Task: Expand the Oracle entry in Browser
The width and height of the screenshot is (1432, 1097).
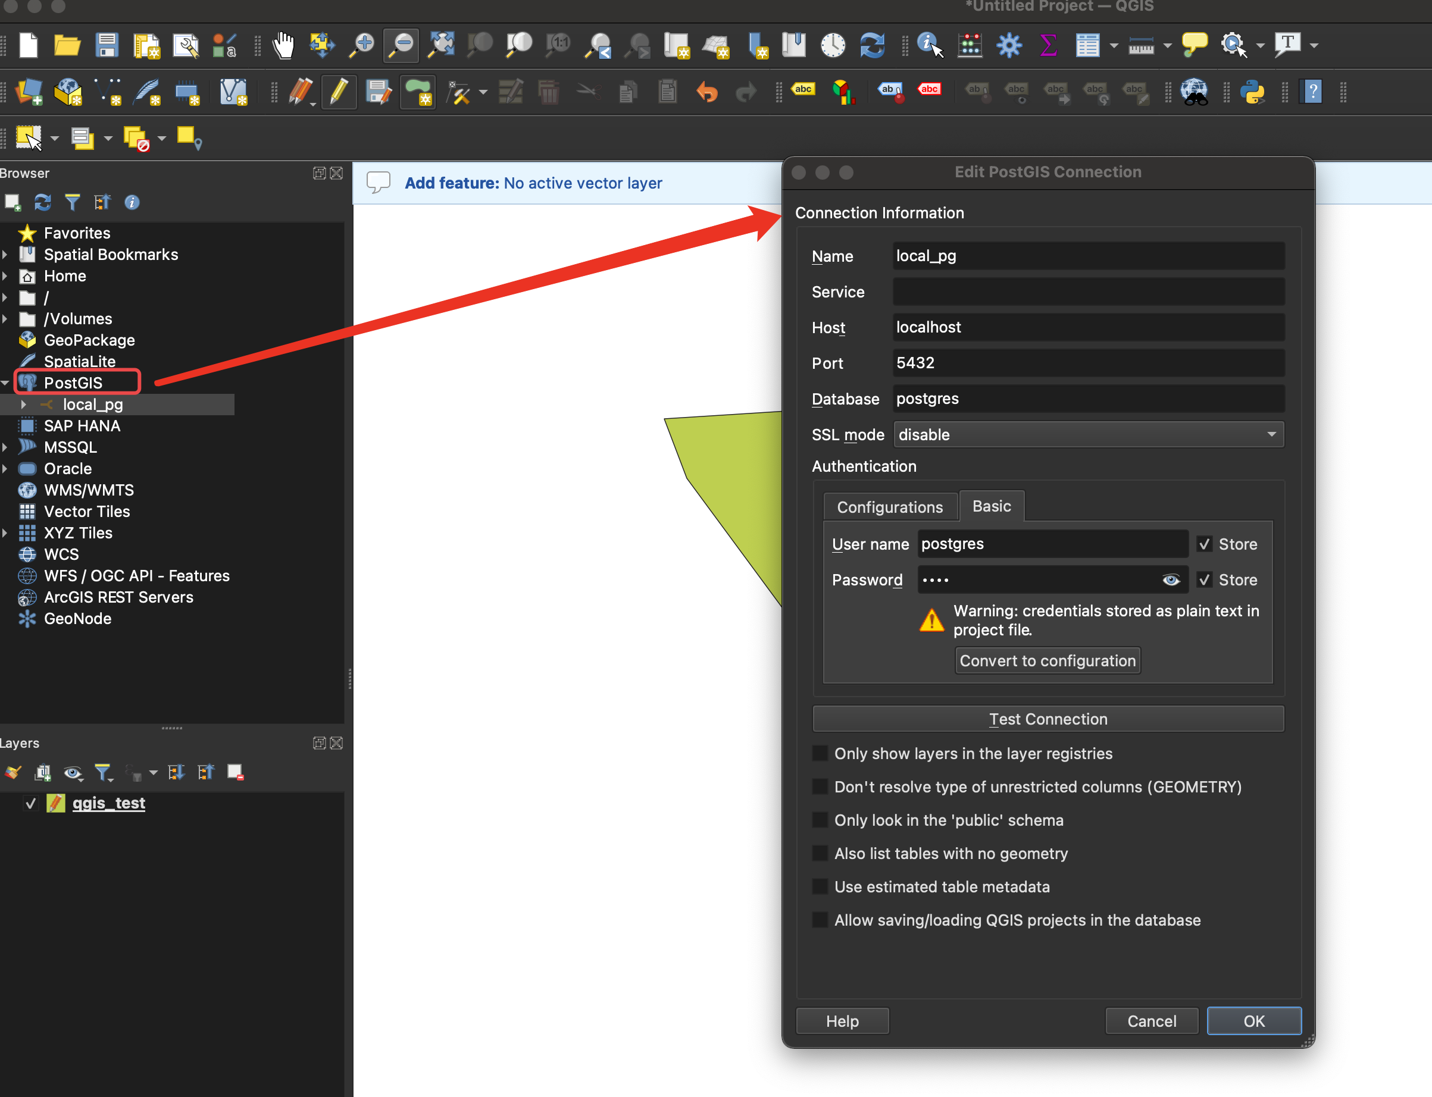Action: pos(5,468)
